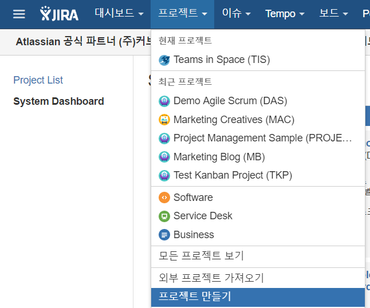This screenshot has height=308, width=370.
Task: Open the 이슈 dropdown menu
Action: [x=236, y=14]
